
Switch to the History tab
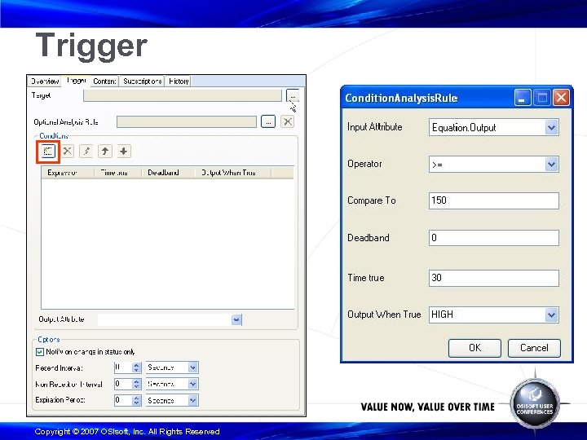(x=179, y=81)
